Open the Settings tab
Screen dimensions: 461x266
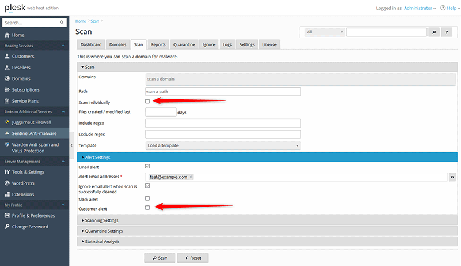[247, 44]
